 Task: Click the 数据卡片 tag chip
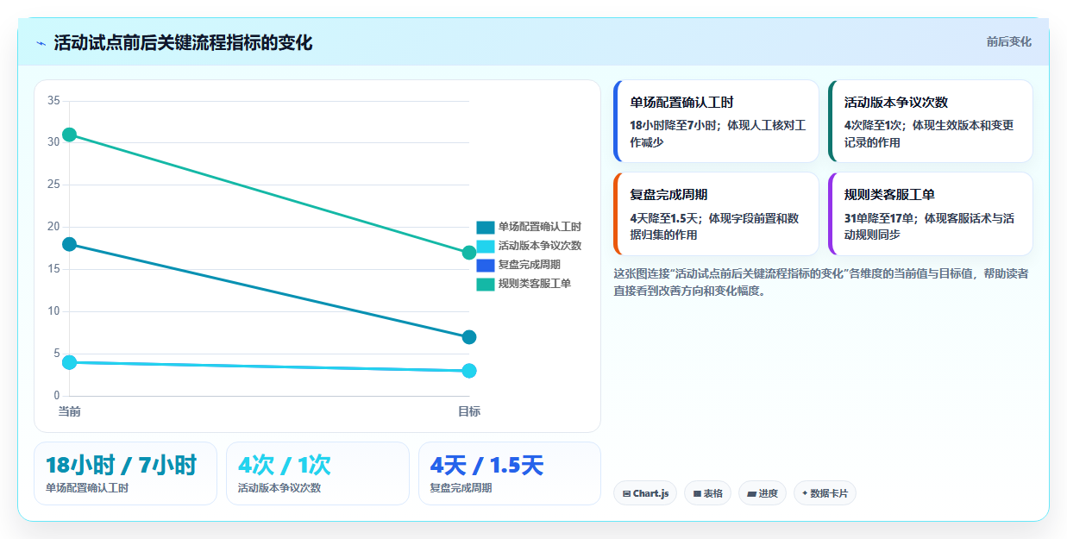(825, 493)
